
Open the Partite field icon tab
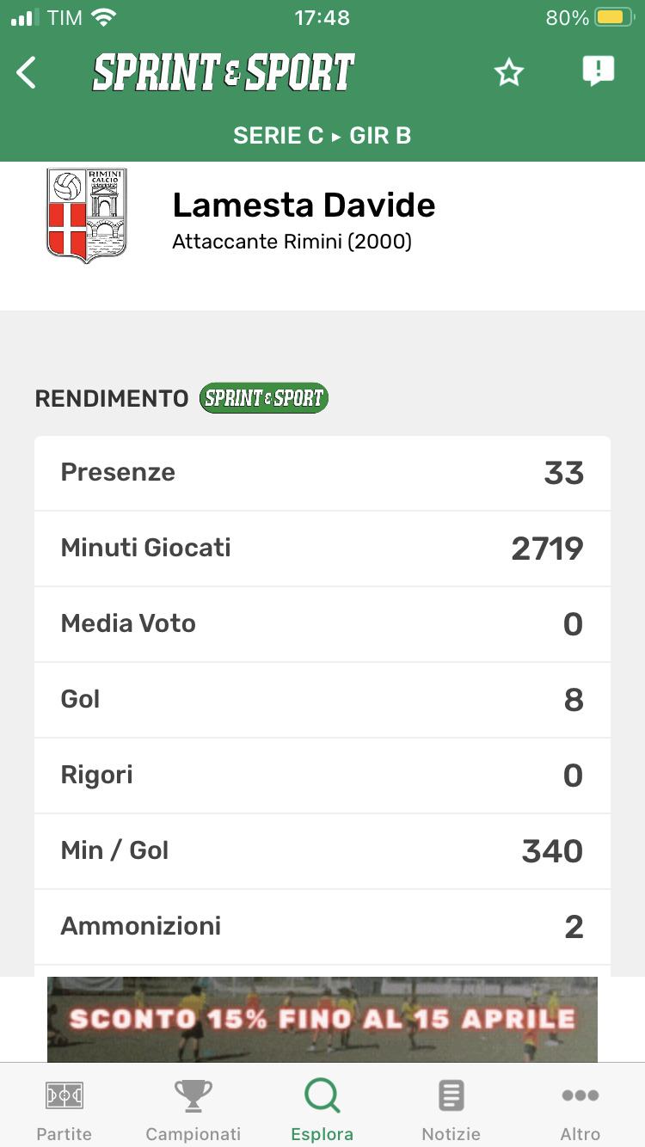[64, 1109]
